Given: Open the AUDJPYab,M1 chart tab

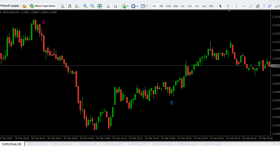Looking at the screenshot, I should click(x=212, y=144).
